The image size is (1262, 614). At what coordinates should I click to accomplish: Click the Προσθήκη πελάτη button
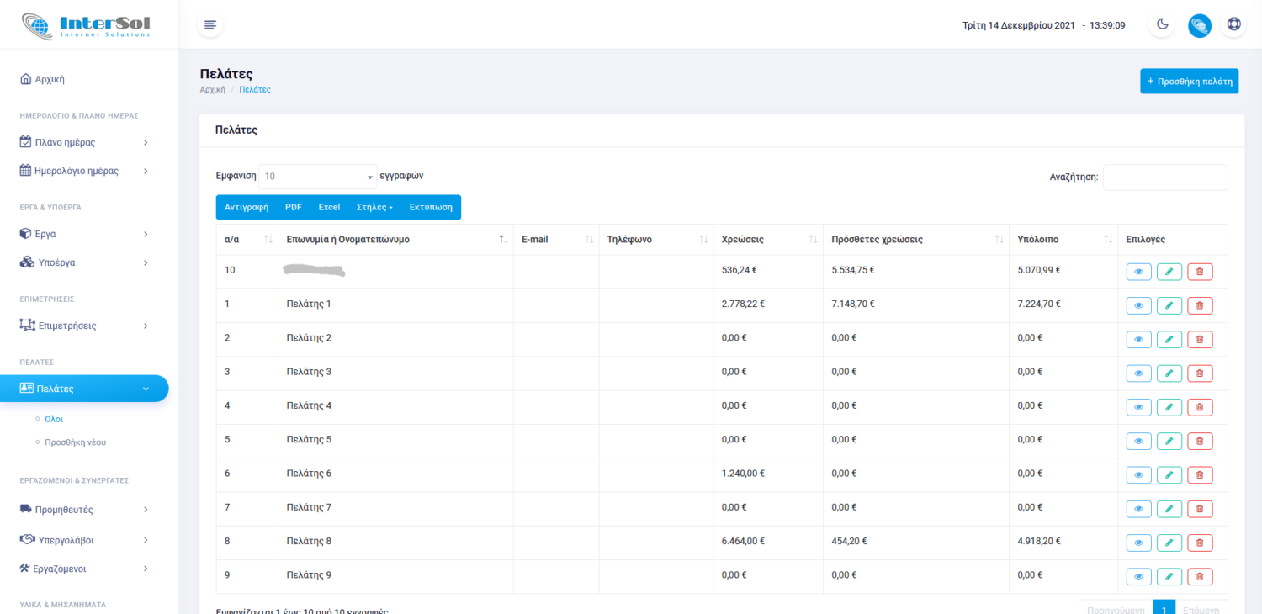(x=1189, y=82)
